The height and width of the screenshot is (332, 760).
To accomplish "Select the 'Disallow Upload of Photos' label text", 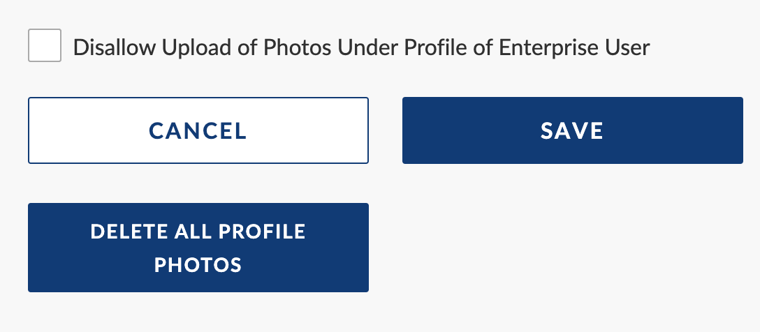I will click(x=202, y=47).
